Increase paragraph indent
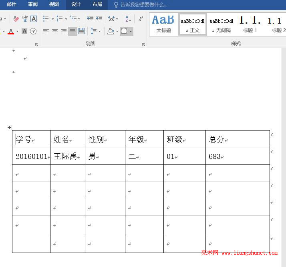286x267 pixels. [x=99, y=18]
